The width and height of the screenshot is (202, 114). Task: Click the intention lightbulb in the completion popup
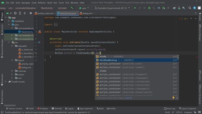pos(173,98)
